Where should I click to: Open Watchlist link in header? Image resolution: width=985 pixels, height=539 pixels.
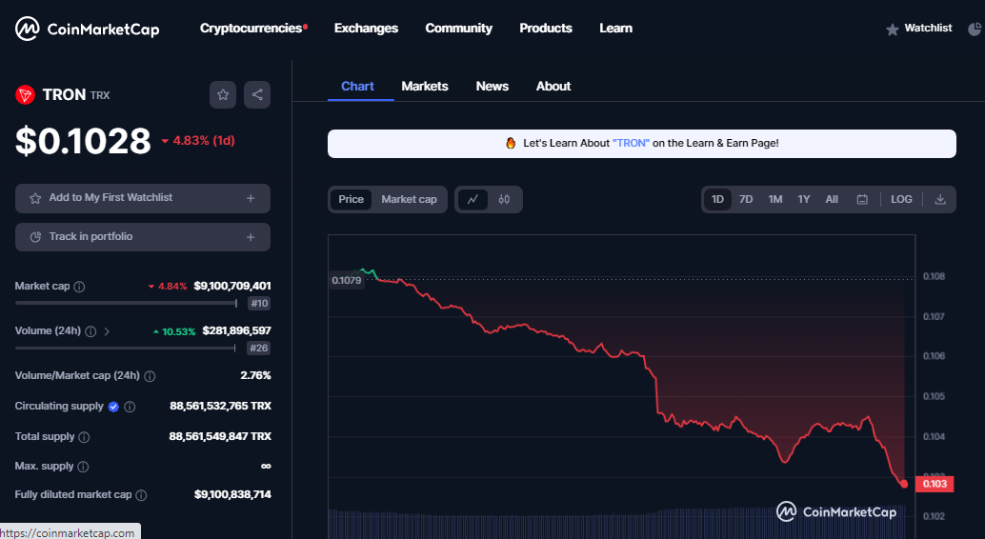coord(928,29)
